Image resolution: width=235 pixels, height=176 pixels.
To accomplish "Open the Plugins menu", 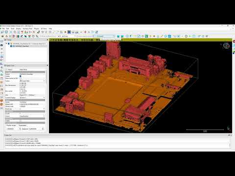I will click(36, 29).
